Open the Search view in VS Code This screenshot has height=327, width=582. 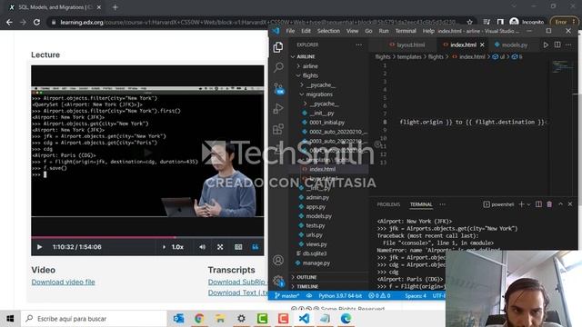[278, 67]
